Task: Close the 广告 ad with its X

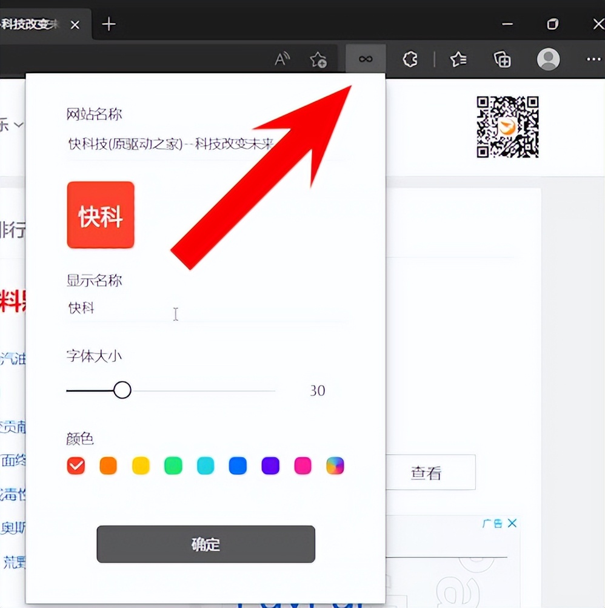Action: click(513, 523)
